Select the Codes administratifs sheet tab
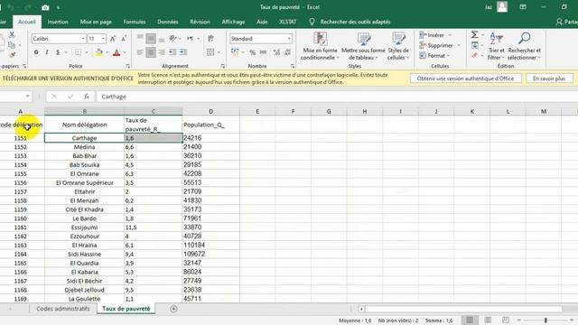 tap(63, 309)
